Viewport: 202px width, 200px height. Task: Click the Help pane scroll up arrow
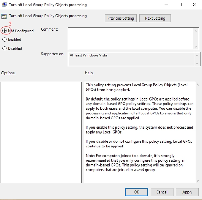pyautogui.click(x=198, y=85)
